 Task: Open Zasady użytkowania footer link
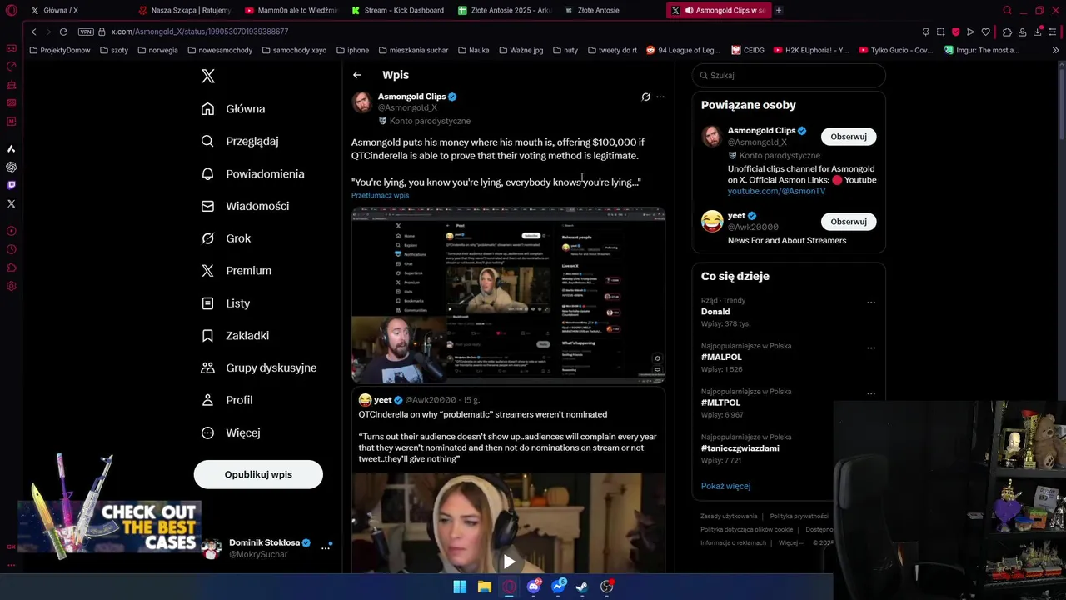729,517
